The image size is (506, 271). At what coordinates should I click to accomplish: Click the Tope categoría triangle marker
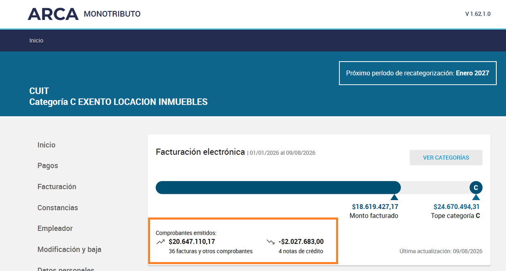[476, 197]
